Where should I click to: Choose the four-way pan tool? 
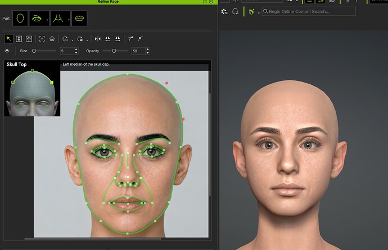[29, 39]
